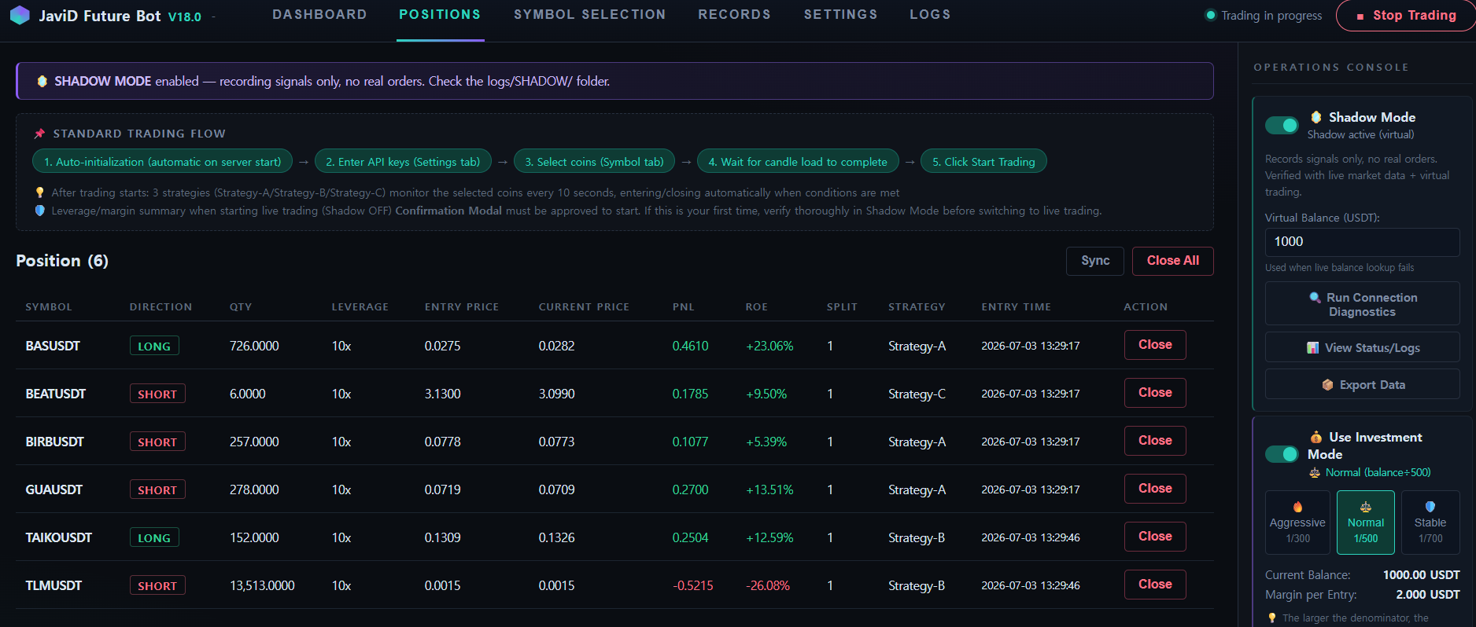
Task: Toggle the Use Investment Mode switch
Action: coord(1282,454)
